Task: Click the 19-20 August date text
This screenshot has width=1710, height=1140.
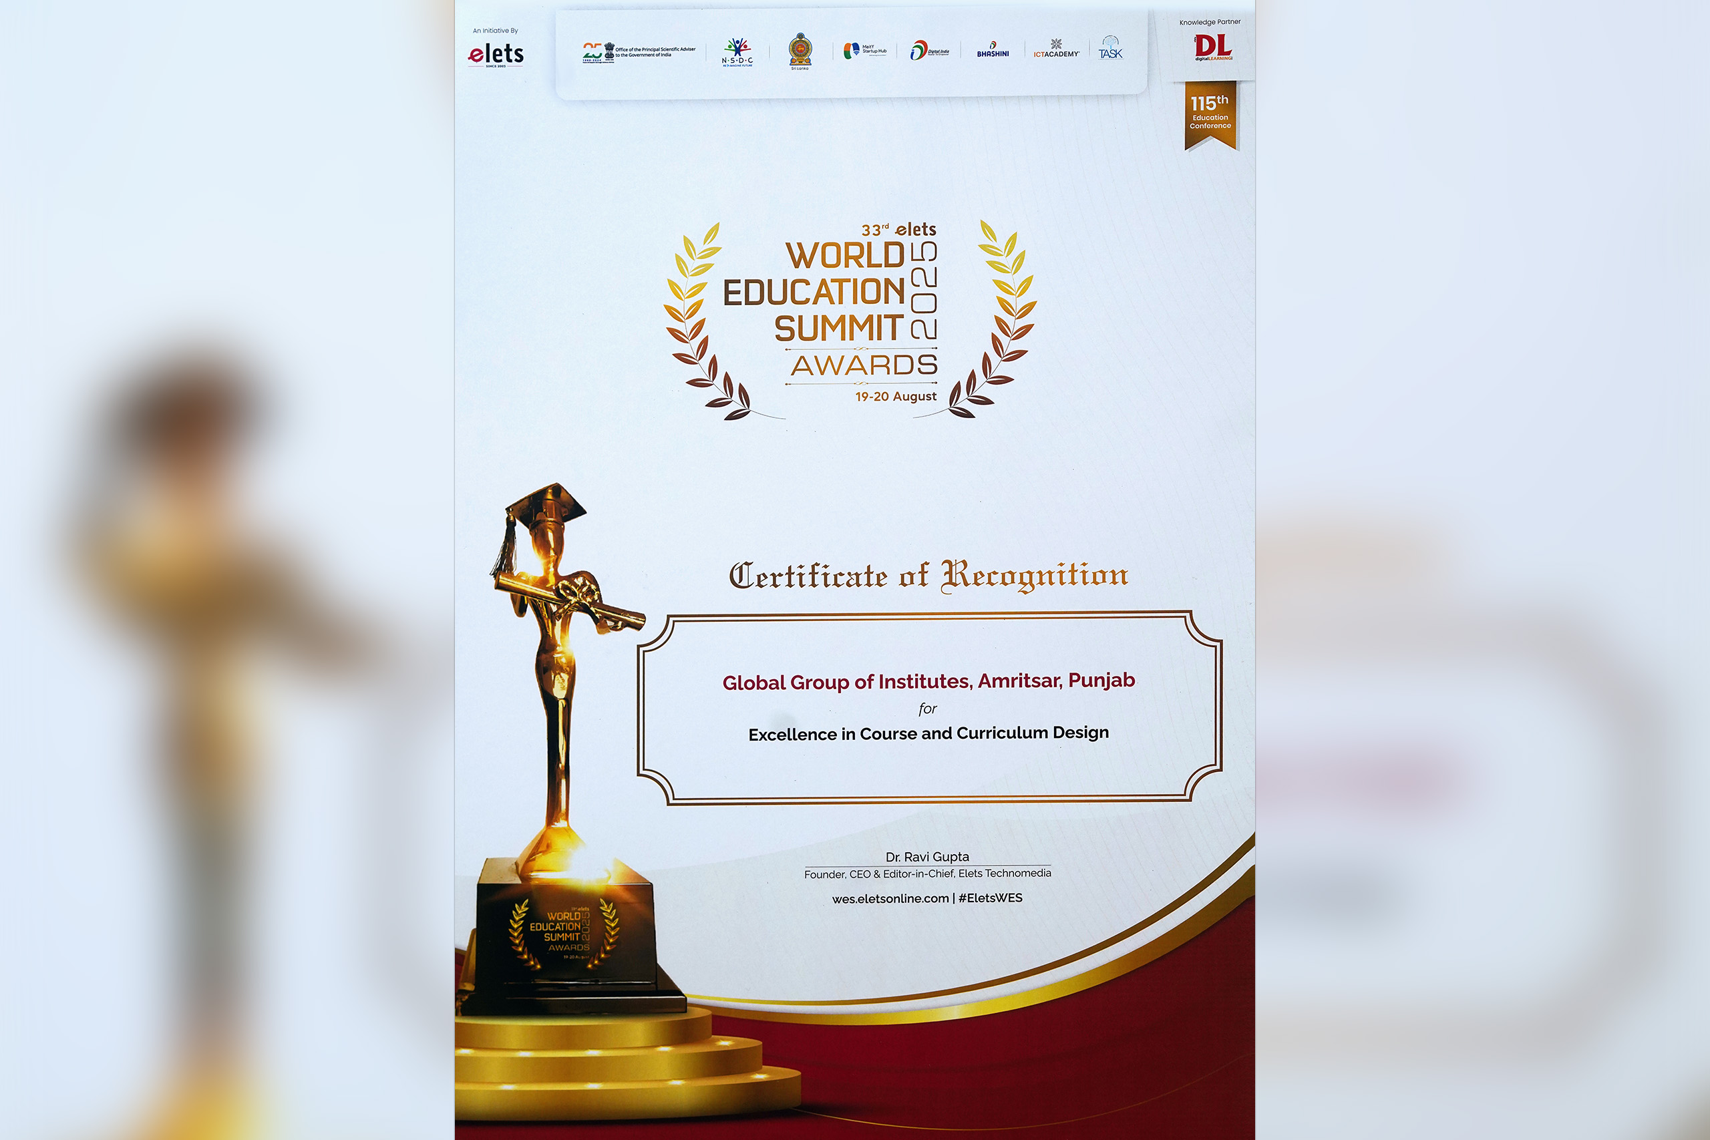Action: tap(895, 396)
